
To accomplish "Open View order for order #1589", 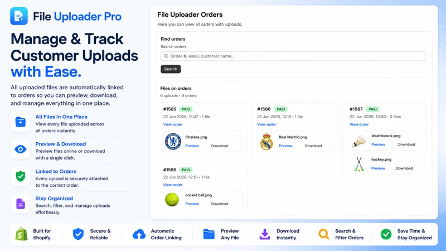I will coord(173,124).
